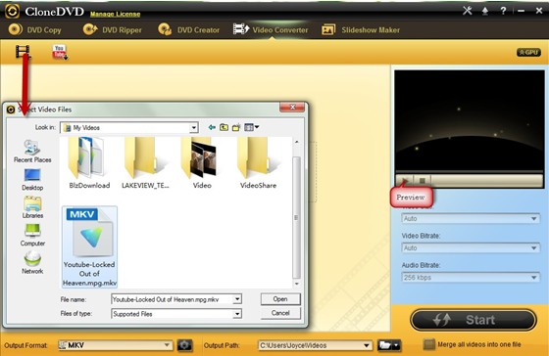549x356 pixels.
Task: Click the scroll up arrow in file list
Action: [296, 142]
